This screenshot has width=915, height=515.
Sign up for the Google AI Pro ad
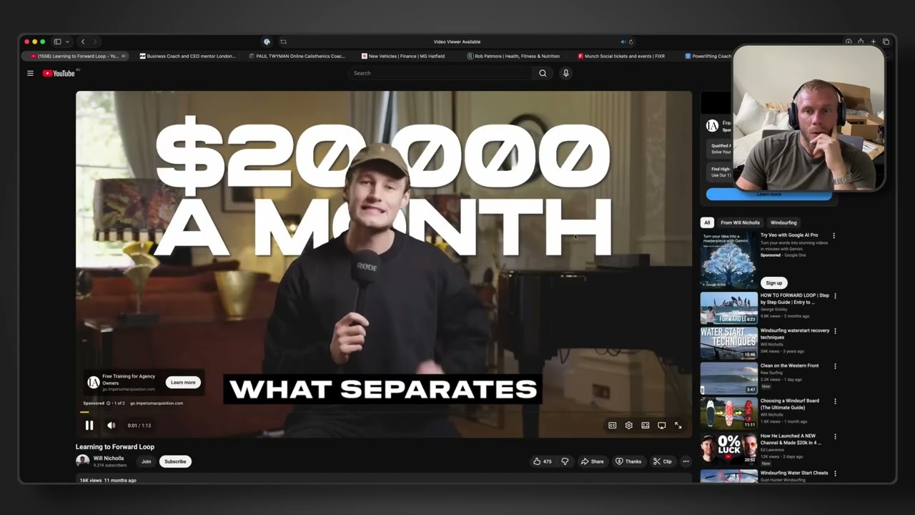[773, 283]
